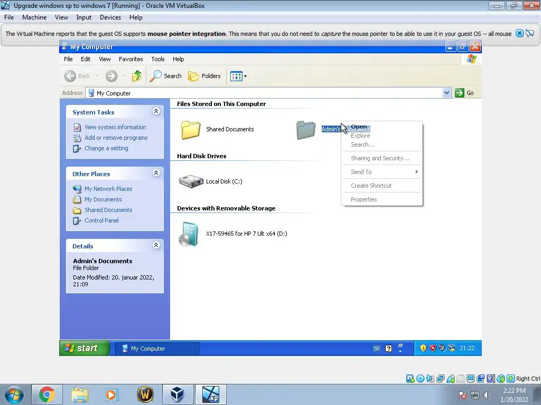Select the D: disc drive icon
The image size is (541, 405).
(189, 234)
